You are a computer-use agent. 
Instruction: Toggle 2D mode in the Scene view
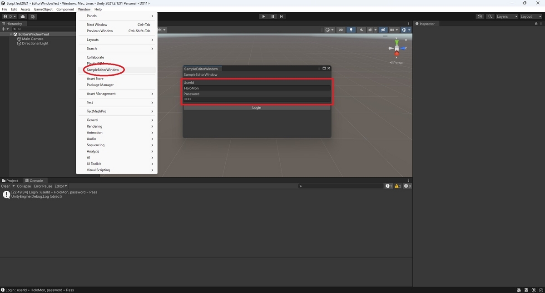341,30
